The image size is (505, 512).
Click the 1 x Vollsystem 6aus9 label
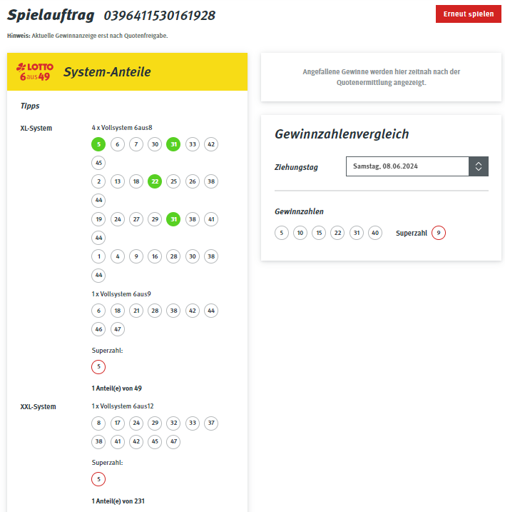121,294
